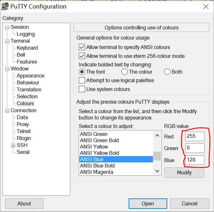Collapse the Terminal tree node
The height and width of the screenshot is (212, 214).
pyautogui.click(x=7, y=41)
